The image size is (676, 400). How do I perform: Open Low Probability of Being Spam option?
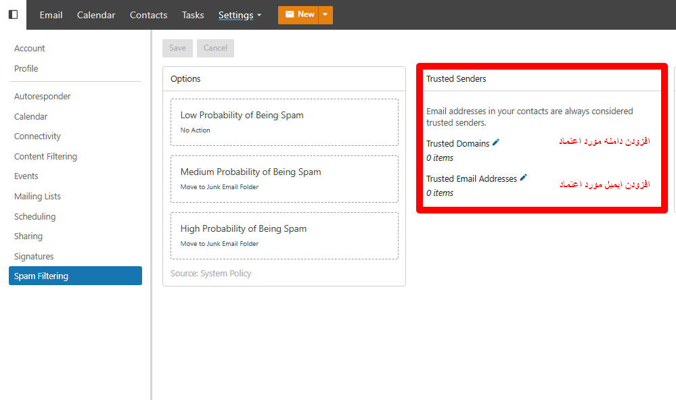coord(284,122)
